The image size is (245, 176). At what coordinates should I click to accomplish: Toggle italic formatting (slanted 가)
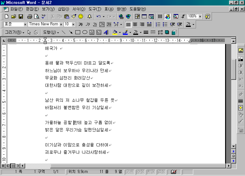pos(88,24)
